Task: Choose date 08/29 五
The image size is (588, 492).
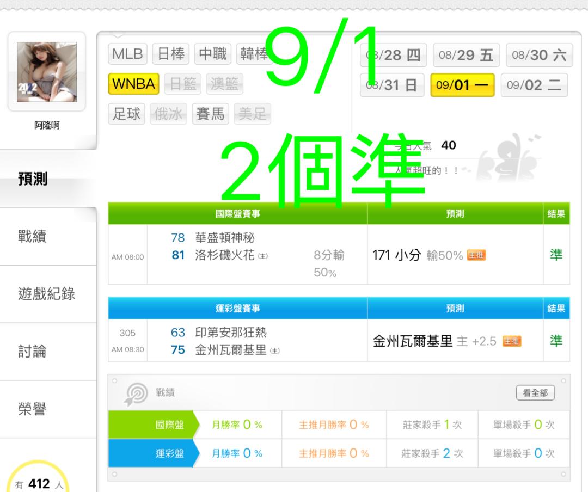Action: click(x=465, y=55)
